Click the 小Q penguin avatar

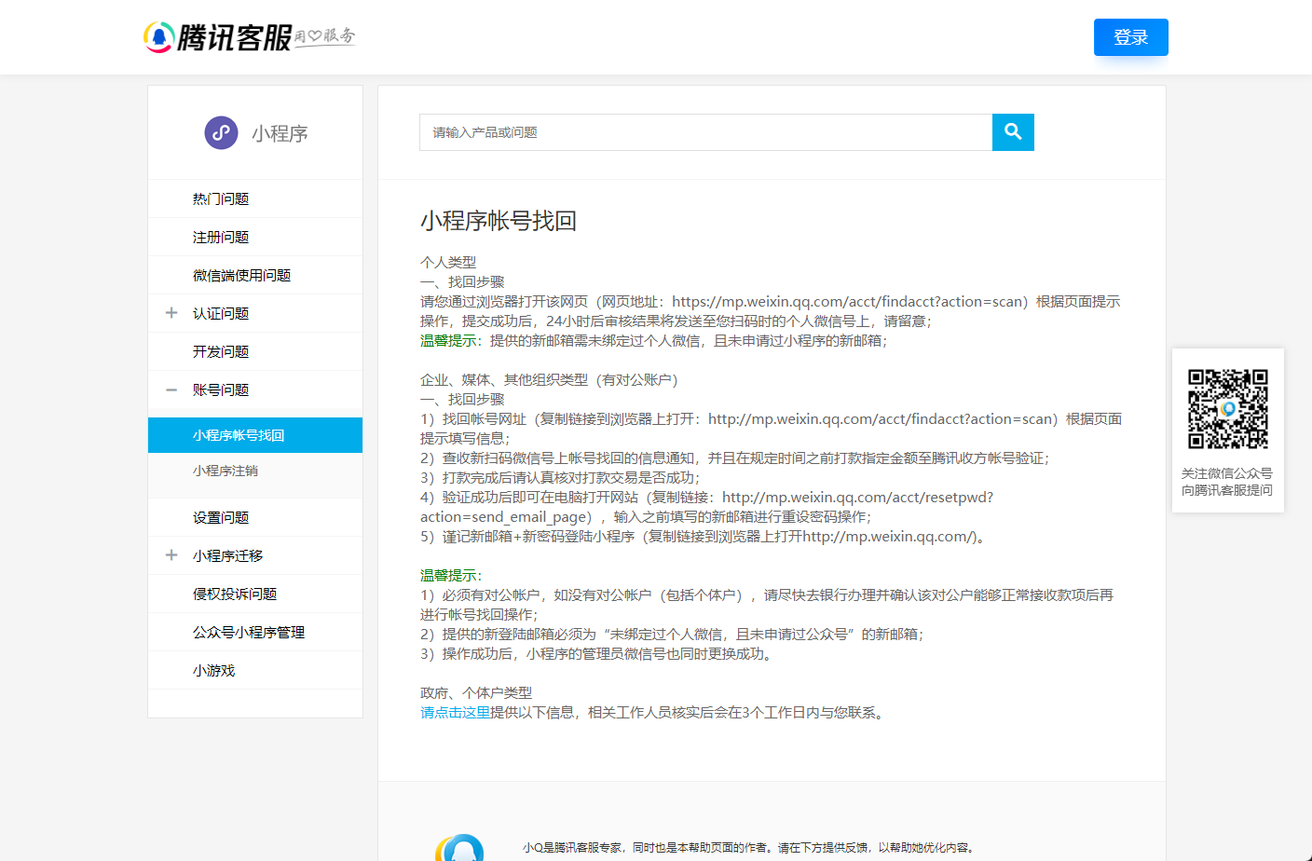tap(460, 847)
